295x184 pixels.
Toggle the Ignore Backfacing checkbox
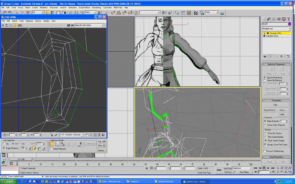265,77
